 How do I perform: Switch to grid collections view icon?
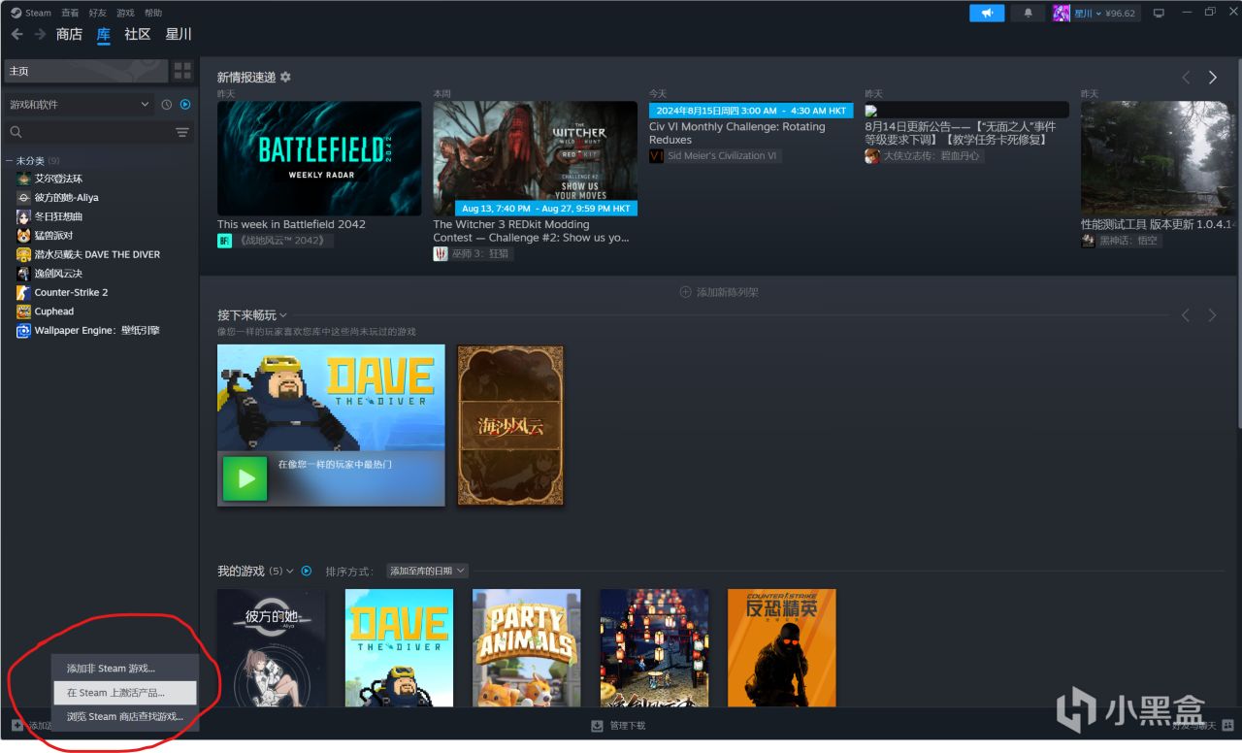tap(183, 71)
